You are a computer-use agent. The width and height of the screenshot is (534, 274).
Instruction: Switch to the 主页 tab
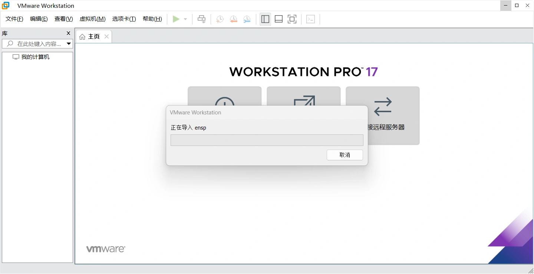[x=94, y=36]
